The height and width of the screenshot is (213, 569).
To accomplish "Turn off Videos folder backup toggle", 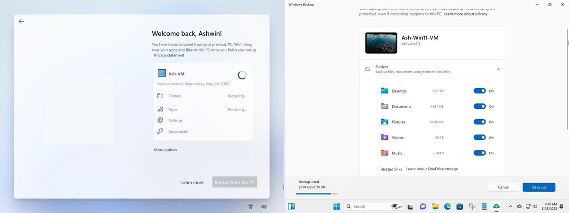I will click(x=479, y=138).
